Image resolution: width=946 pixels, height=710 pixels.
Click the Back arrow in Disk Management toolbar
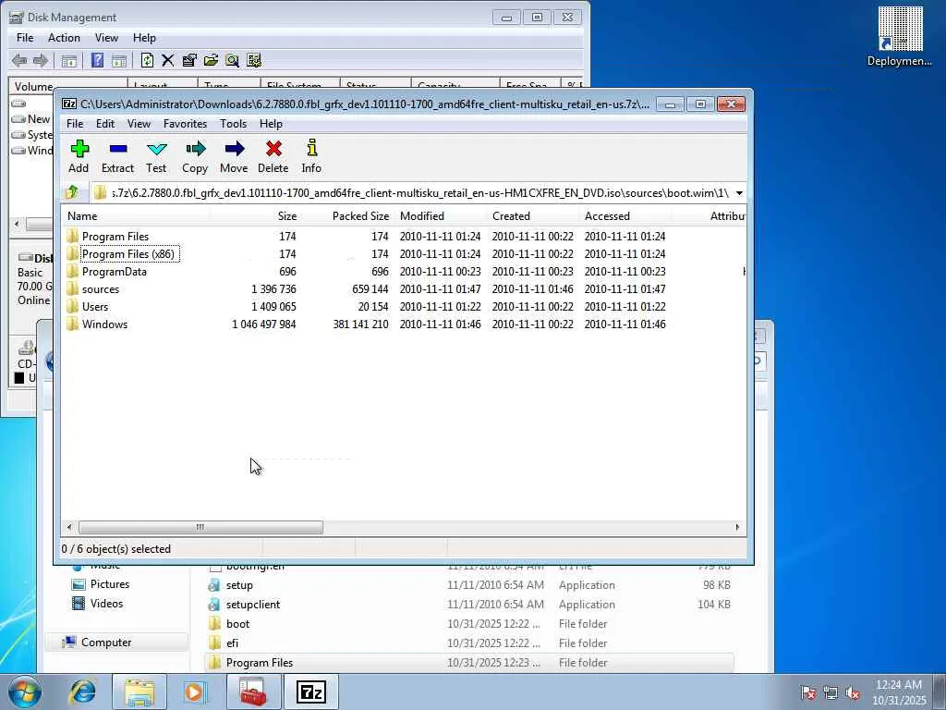[19, 60]
